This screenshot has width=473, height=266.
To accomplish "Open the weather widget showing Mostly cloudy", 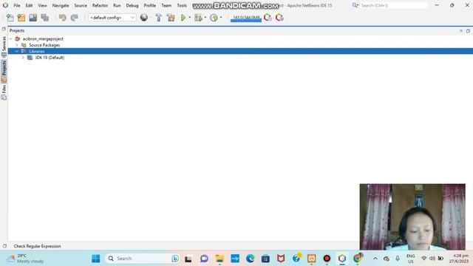I will 26,259.
